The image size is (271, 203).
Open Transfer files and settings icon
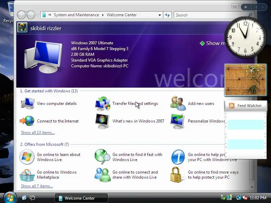pyautogui.click(x=103, y=104)
